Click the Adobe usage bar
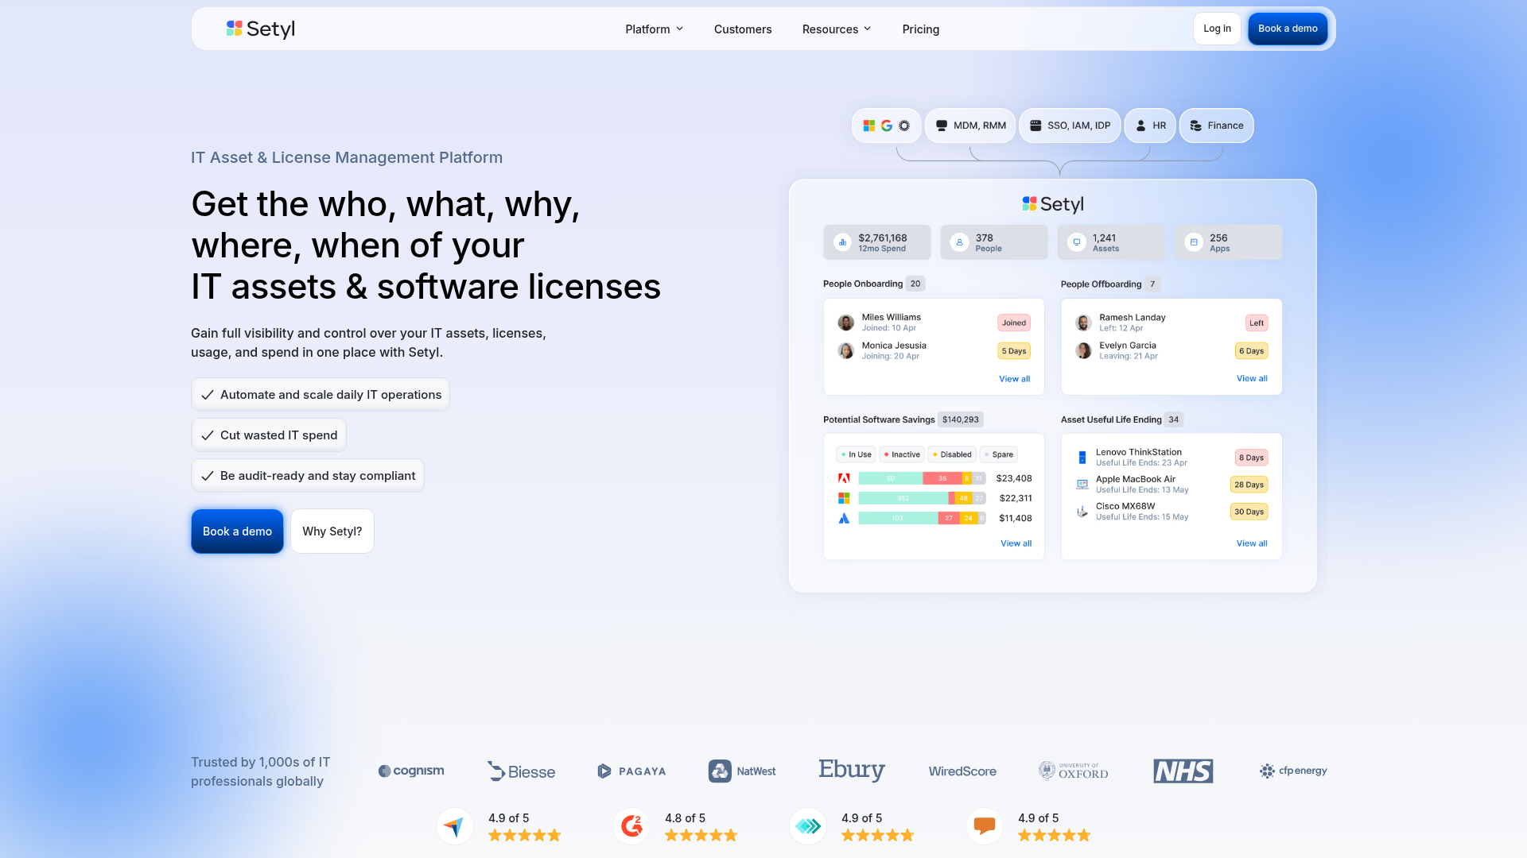 922,478
